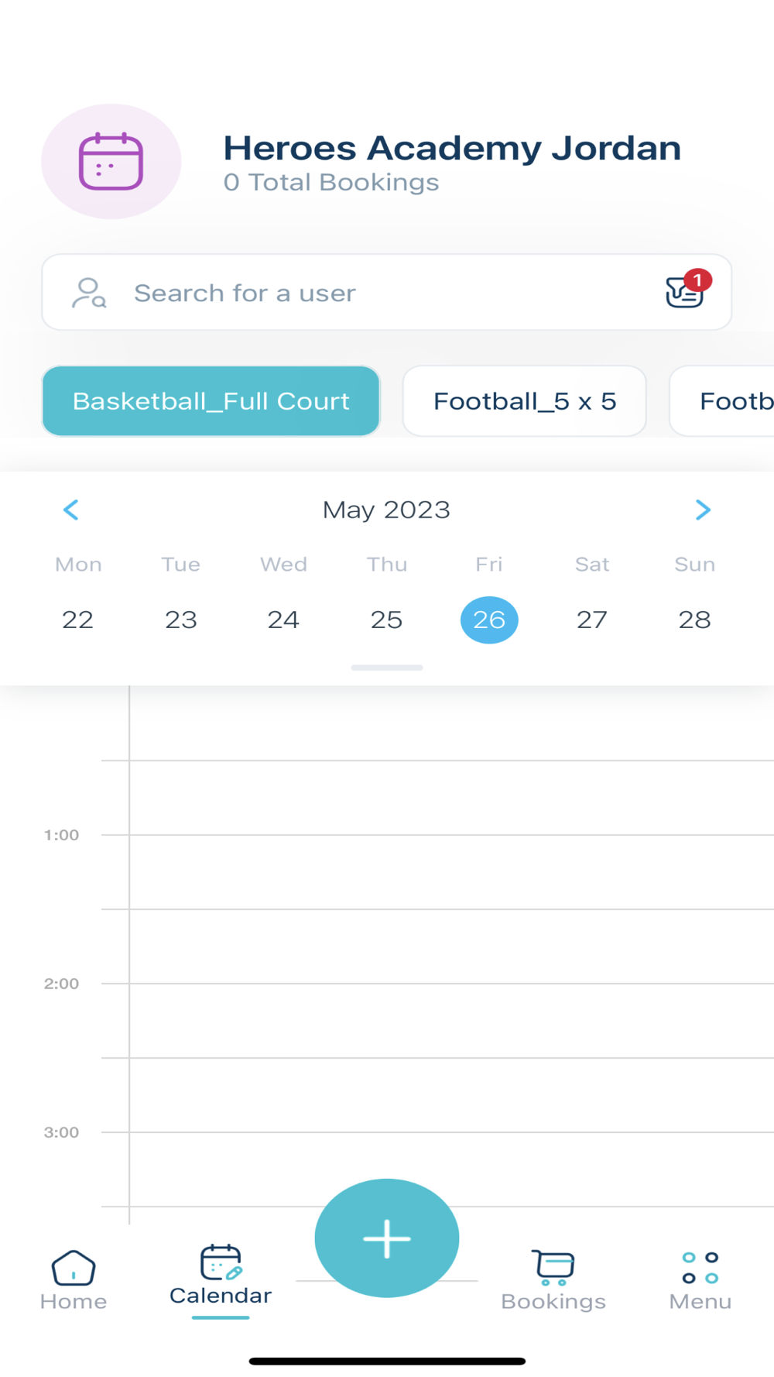The width and height of the screenshot is (774, 1377).
Task: Select Basketball_Full Court filter
Action: coord(211,401)
